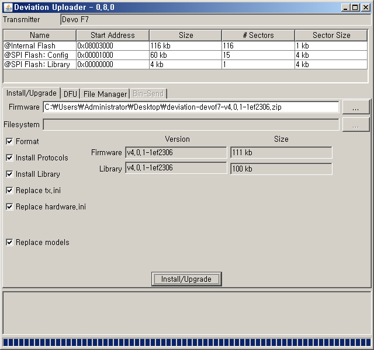Close the Deviation Uploader window
The width and height of the screenshot is (374, 350).
pyautogui.click(x=365, y=8)
